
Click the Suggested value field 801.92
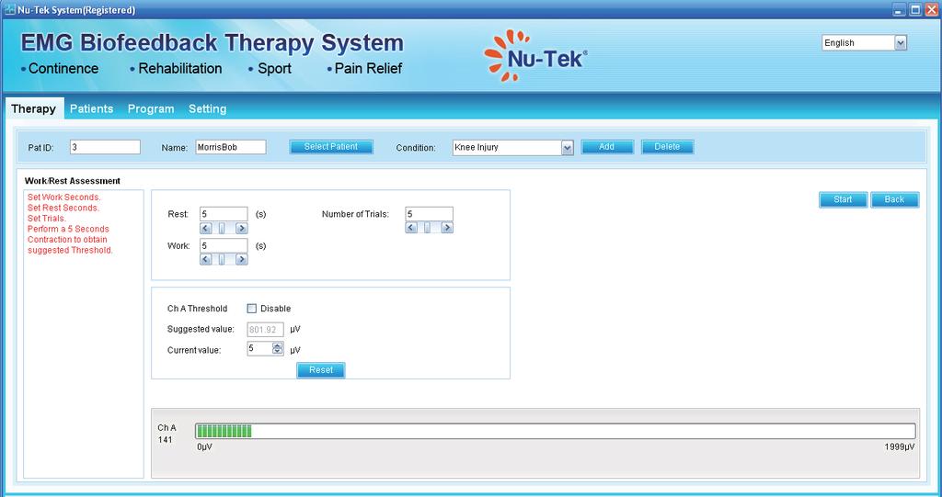pos(266,329)
